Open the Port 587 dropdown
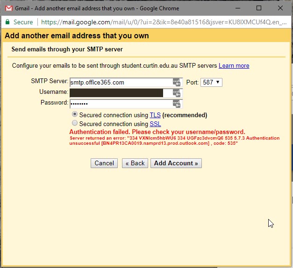Viewport: 293px width, 268px height. click(x=211, y=82)
